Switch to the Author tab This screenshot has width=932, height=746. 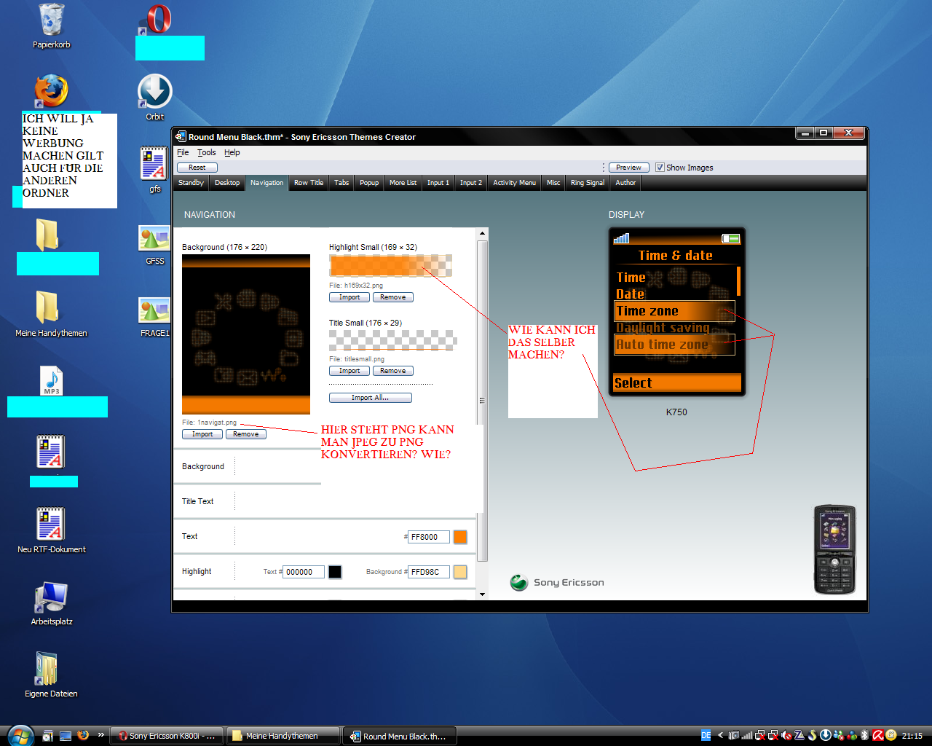click(x=625, y=183)
